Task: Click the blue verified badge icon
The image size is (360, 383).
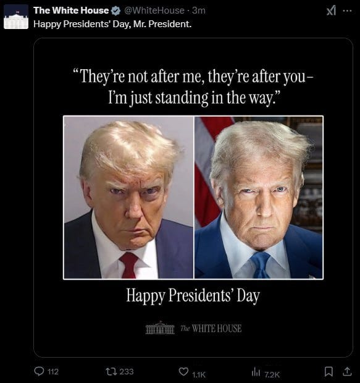Action: pyautogui.click(x=116, y=11)
